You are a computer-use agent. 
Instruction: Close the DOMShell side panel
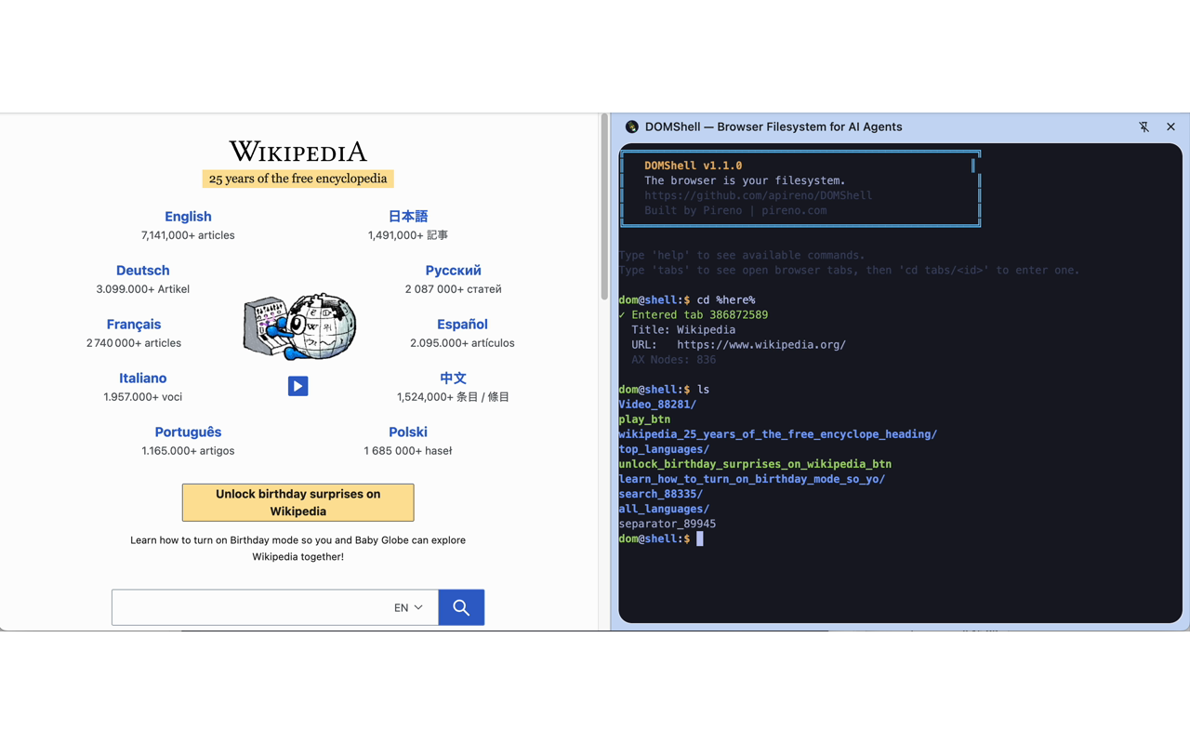click(x=1170, y=127)
